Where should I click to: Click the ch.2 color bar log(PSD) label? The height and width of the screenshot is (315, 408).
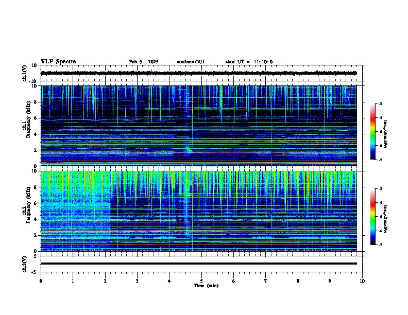pos(385,219)
